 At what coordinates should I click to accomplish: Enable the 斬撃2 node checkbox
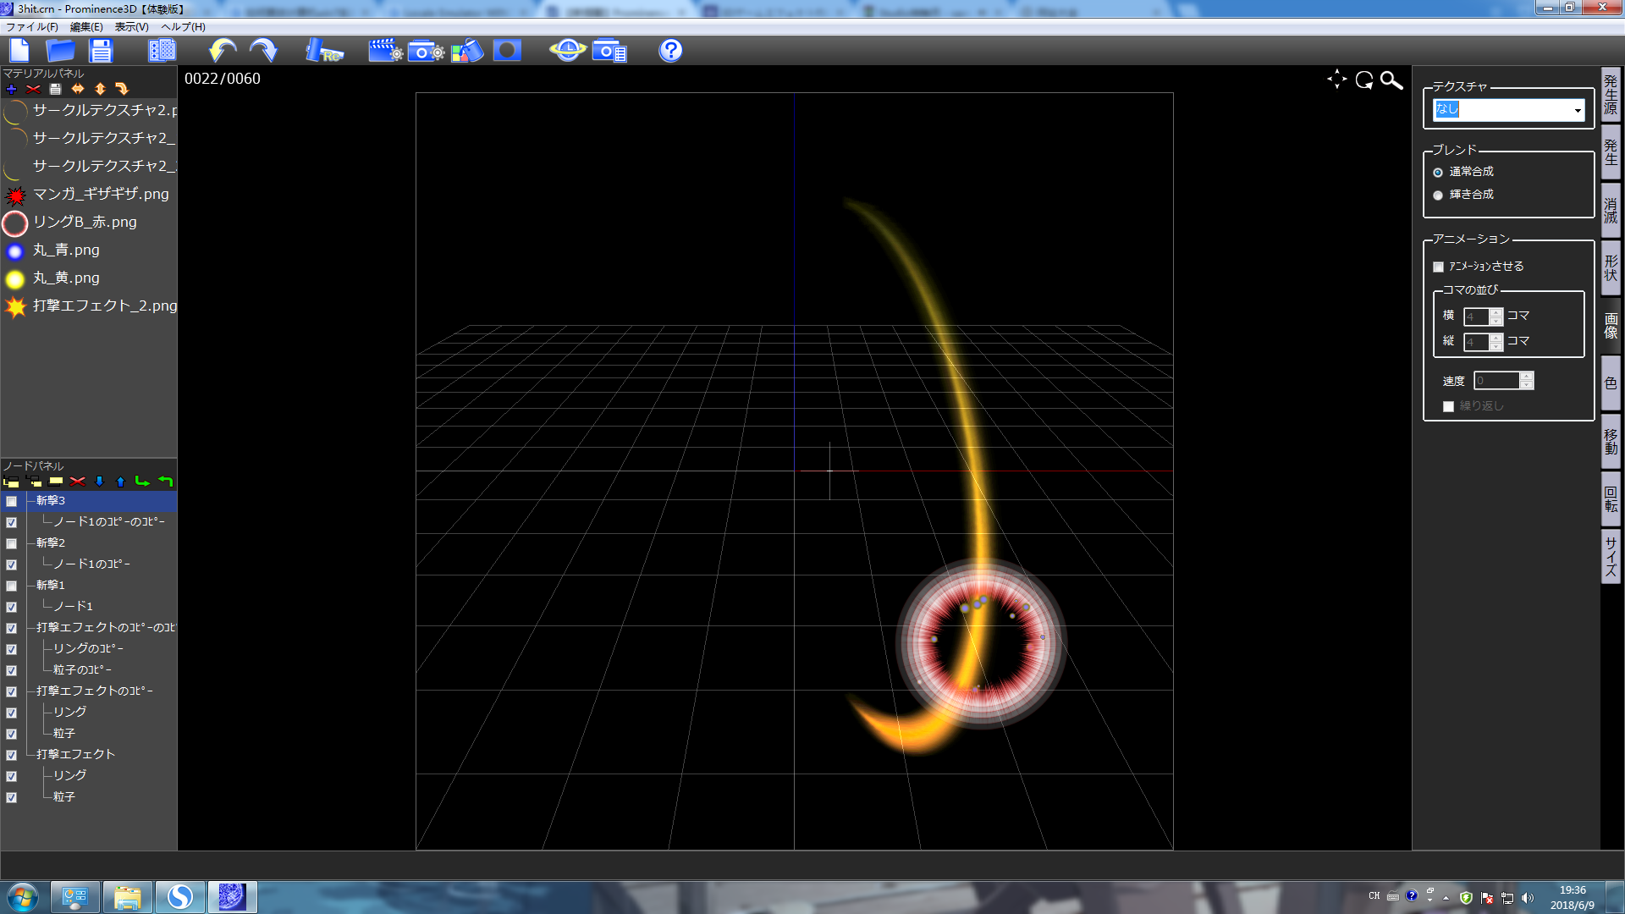[x=12, y=543]
